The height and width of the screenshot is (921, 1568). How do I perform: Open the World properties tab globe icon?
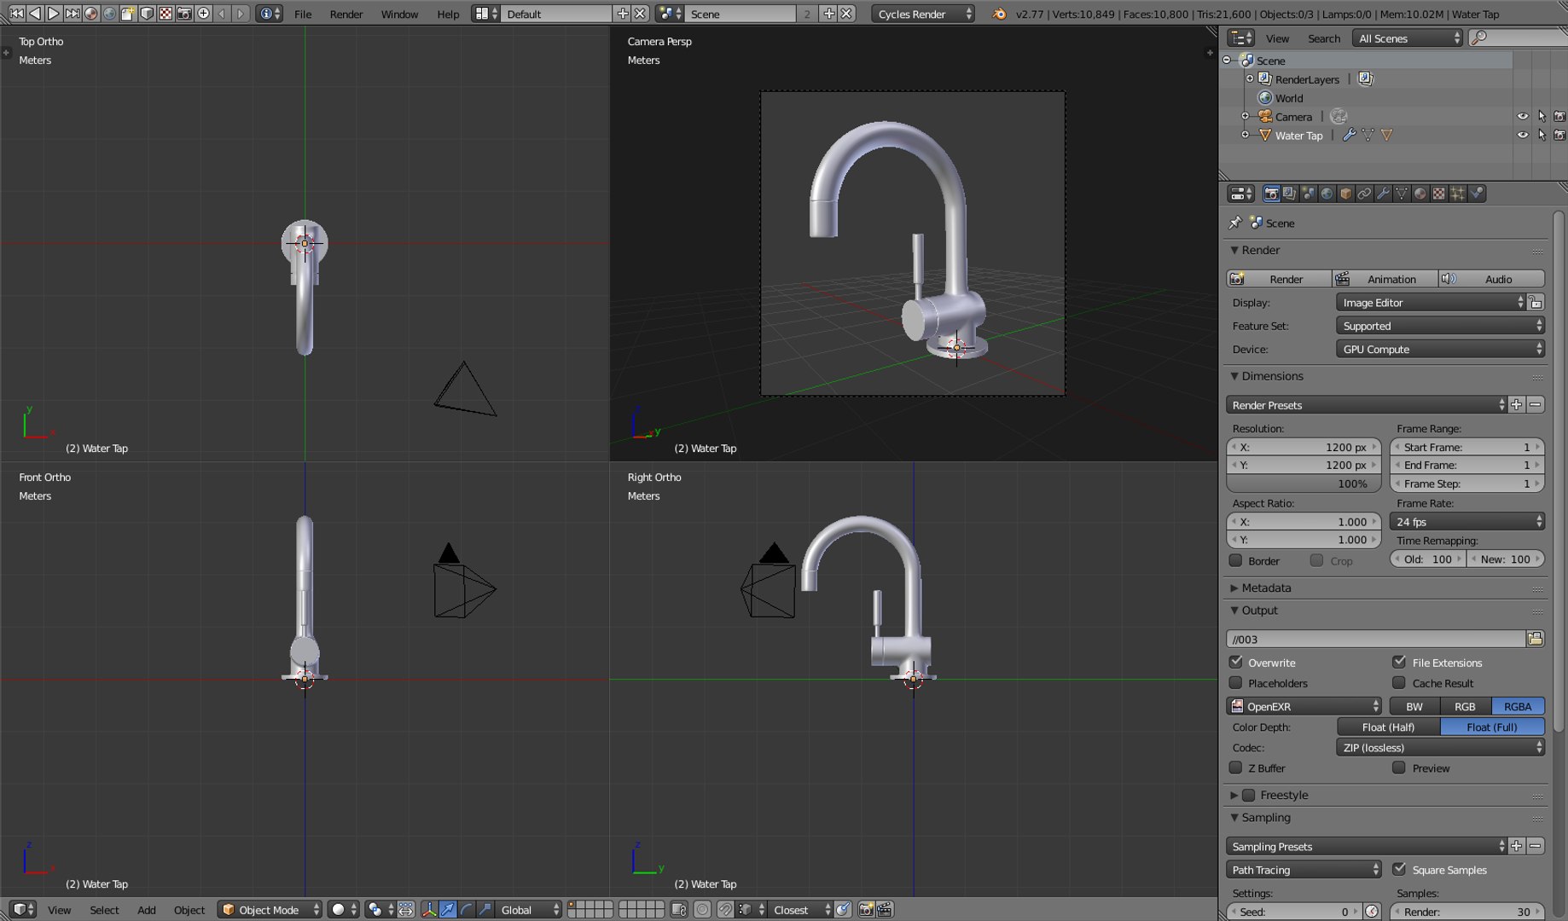(x=1327, y=194)
